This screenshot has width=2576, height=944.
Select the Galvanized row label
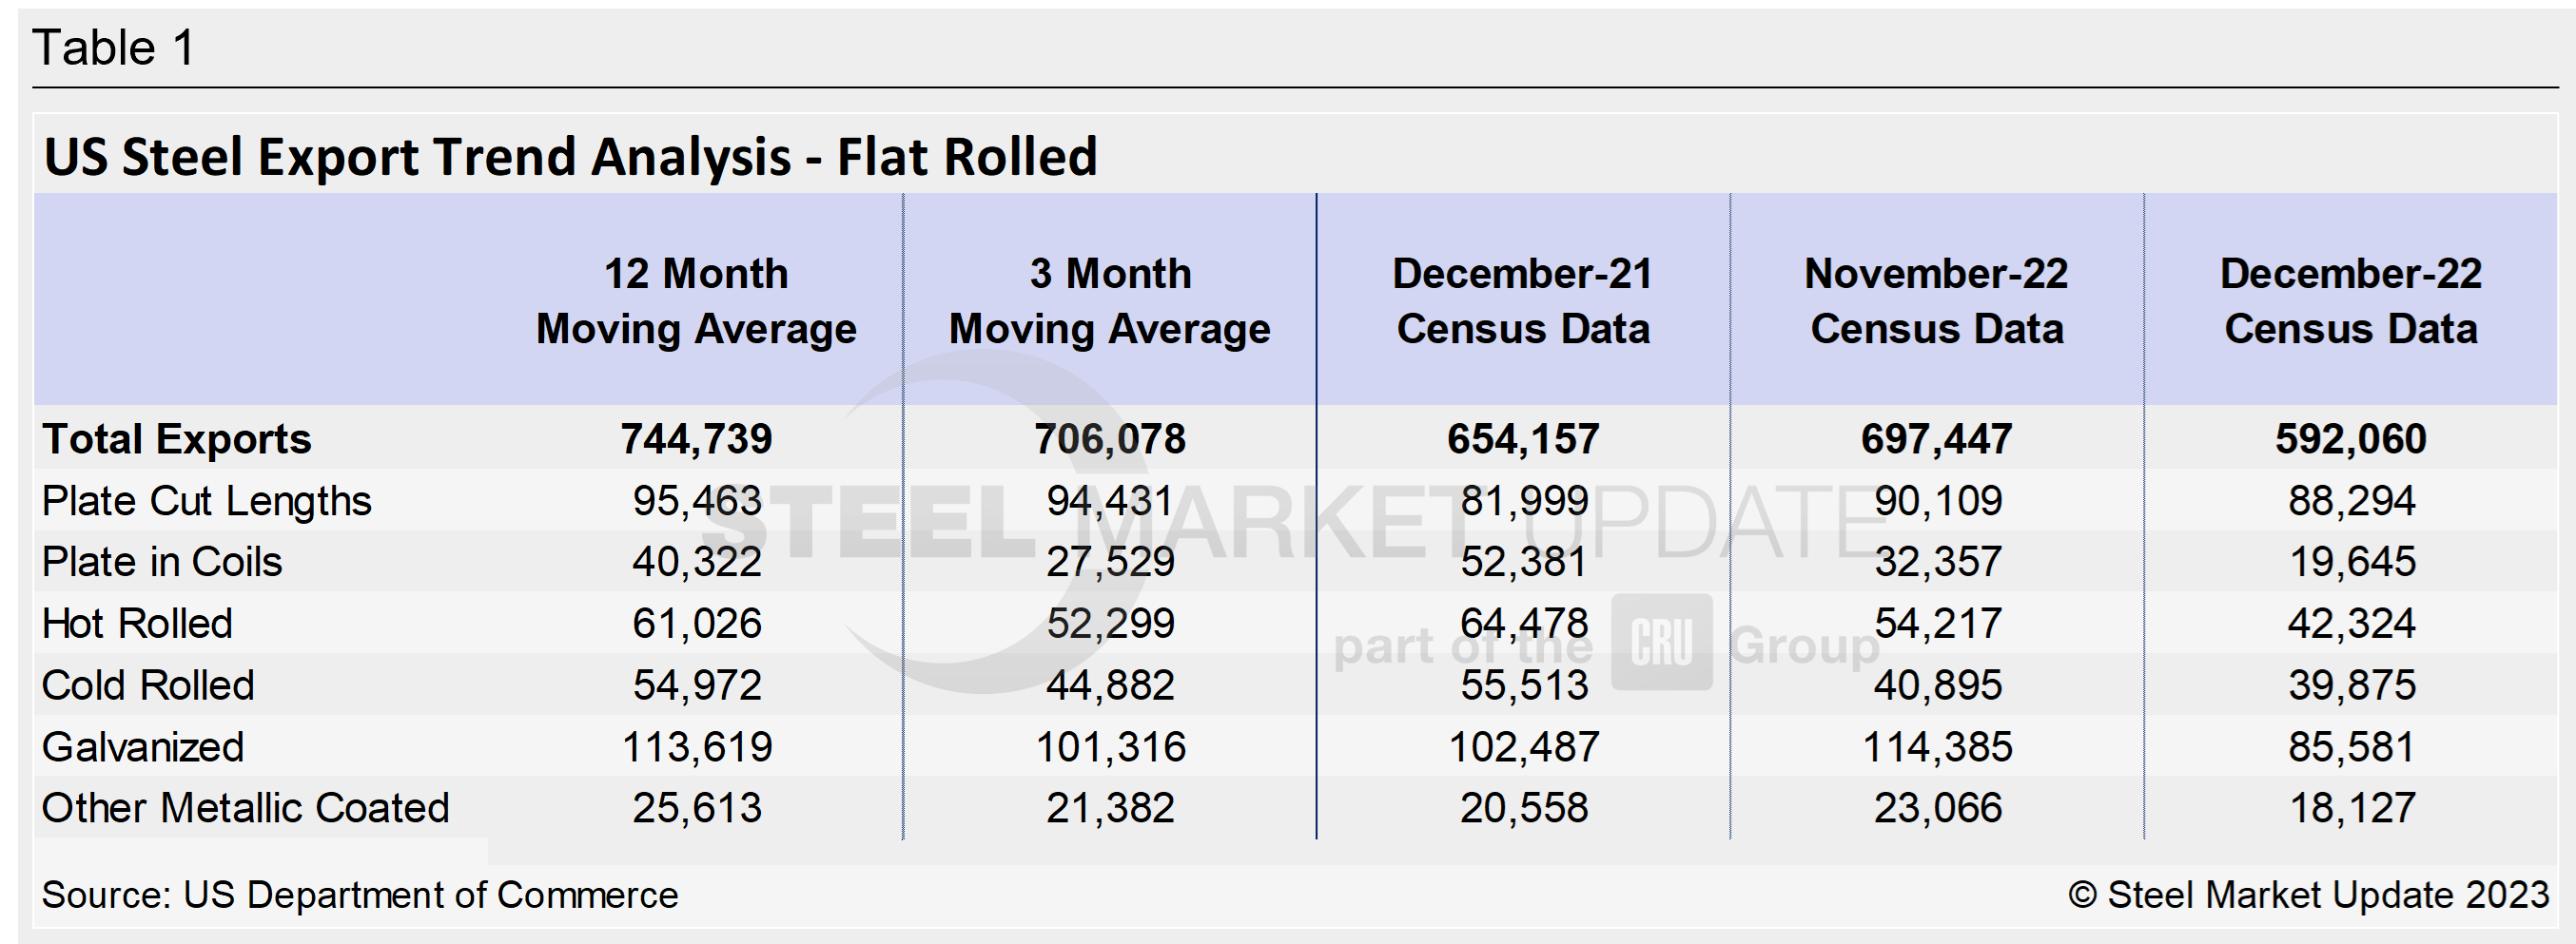coord(143,747)
